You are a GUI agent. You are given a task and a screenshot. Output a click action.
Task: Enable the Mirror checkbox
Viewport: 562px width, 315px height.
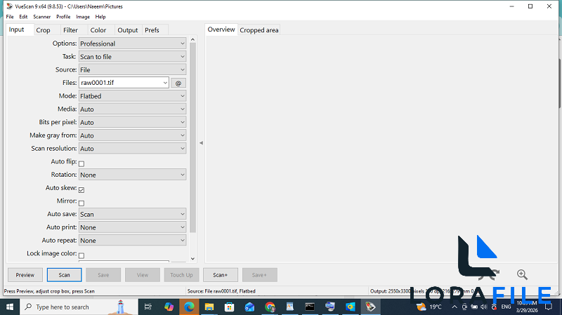(81, 203)
